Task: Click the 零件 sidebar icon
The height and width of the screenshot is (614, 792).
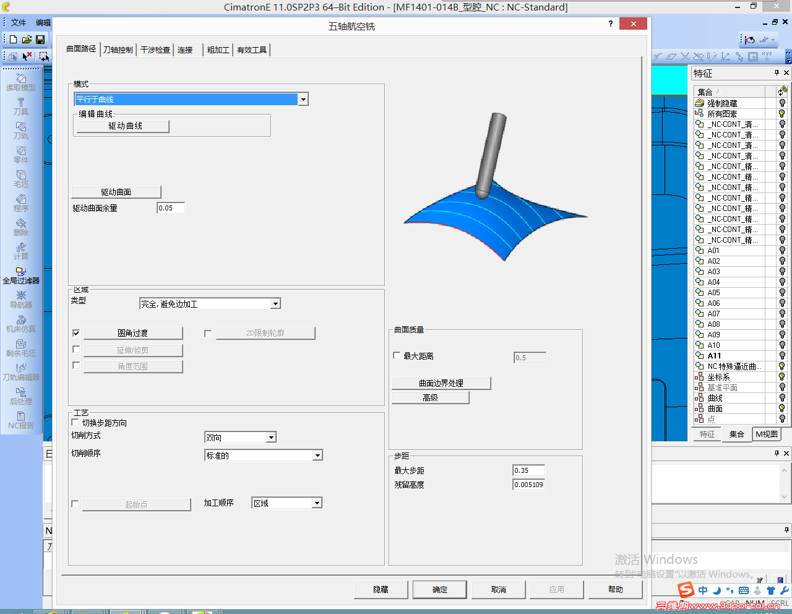Action: click(x=21, y=155)
